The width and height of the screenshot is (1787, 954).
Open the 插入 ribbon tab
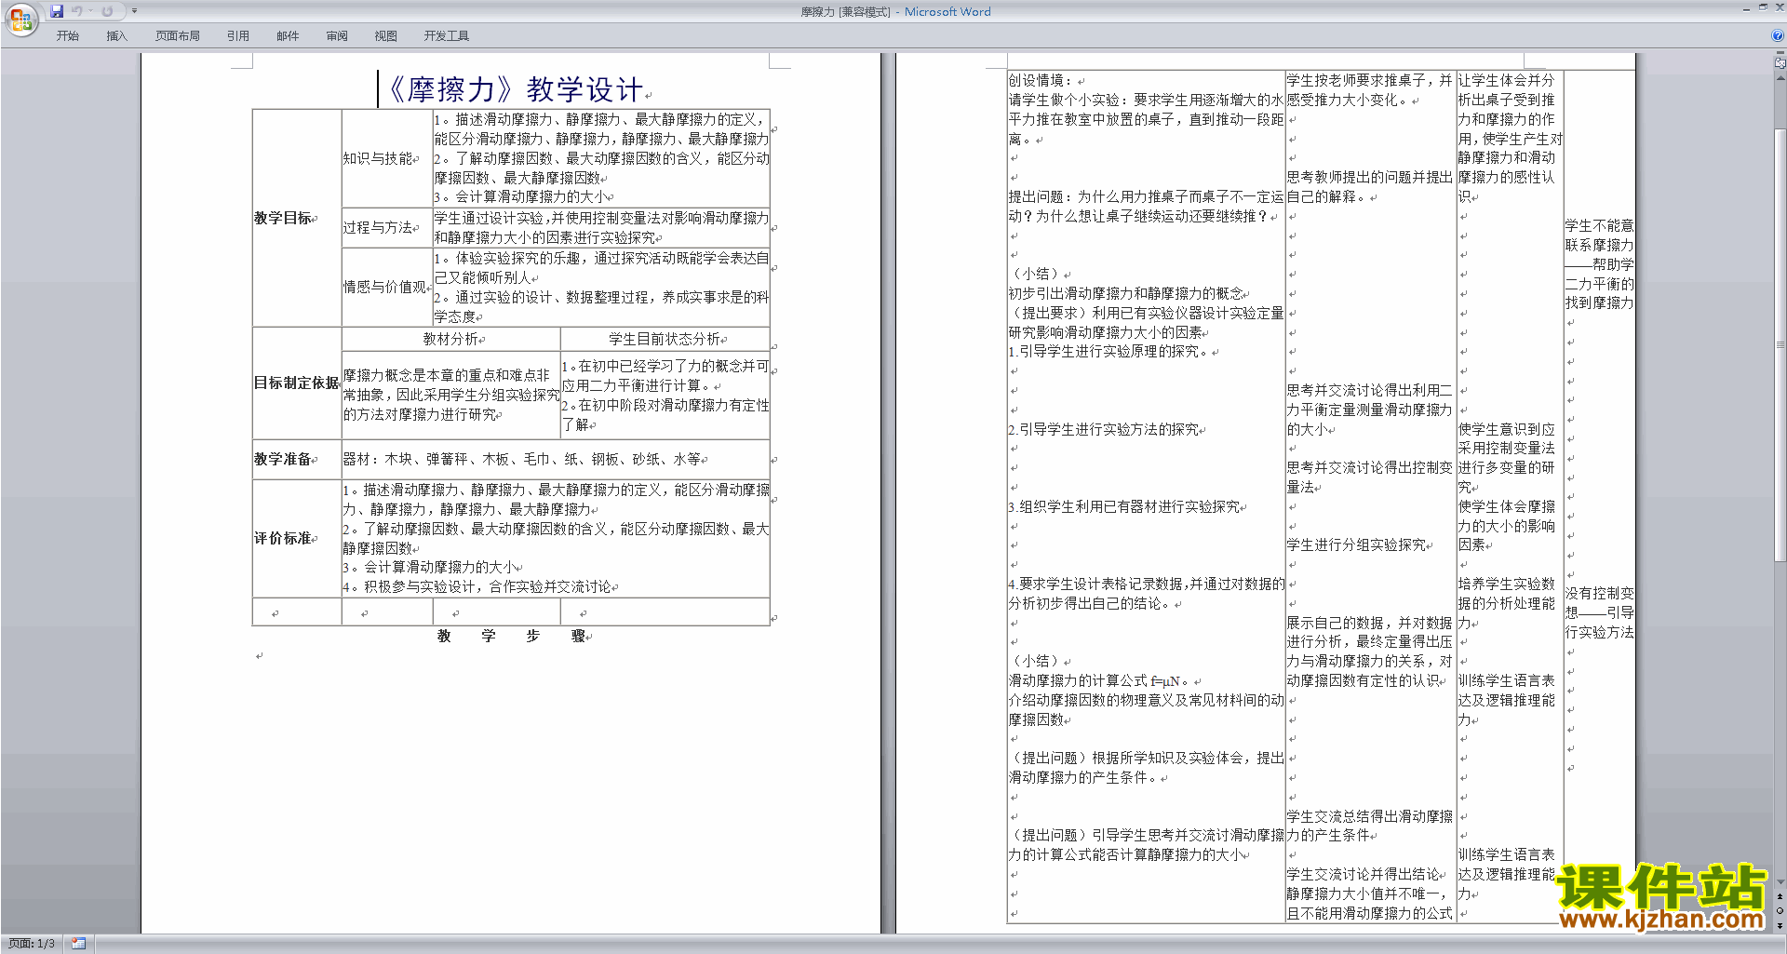[x=116, y=35]
